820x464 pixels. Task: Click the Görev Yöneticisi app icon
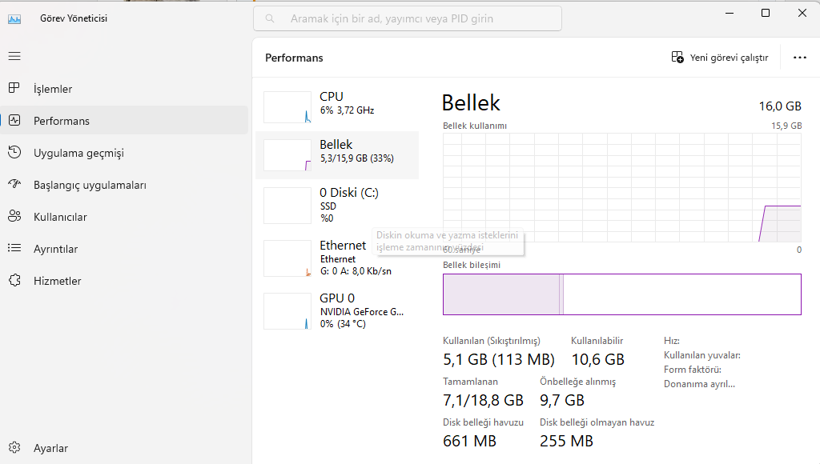pyautogui.click(x=14, y=18)
